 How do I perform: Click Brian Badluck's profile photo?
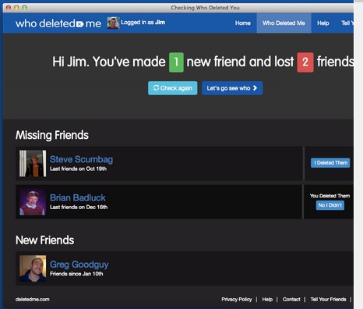33,202
